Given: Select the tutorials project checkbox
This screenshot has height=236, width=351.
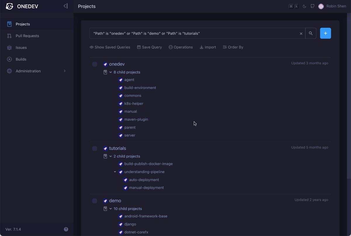Looking at the screenshot, I should [95, 148].
